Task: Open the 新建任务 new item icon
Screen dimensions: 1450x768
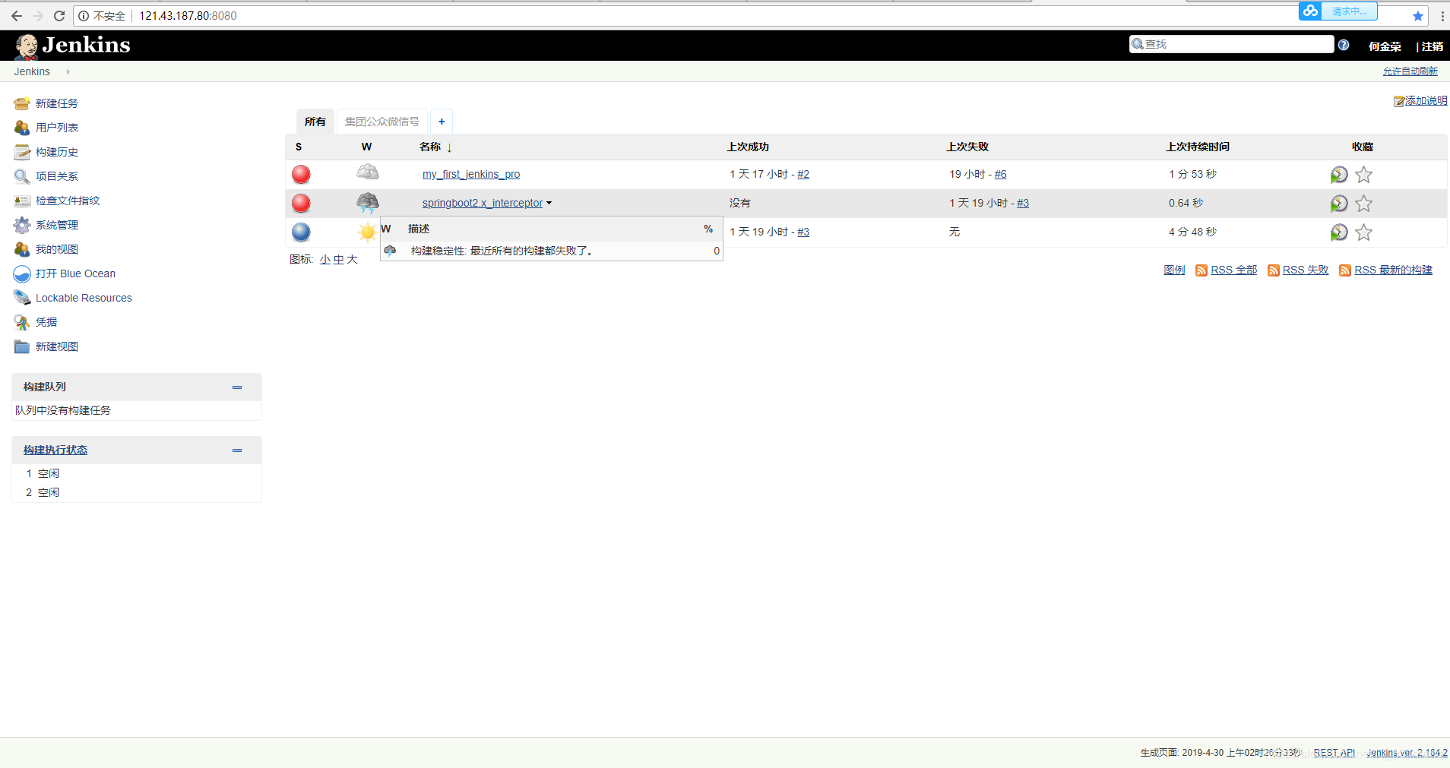Action: click(x=22, y=103)
